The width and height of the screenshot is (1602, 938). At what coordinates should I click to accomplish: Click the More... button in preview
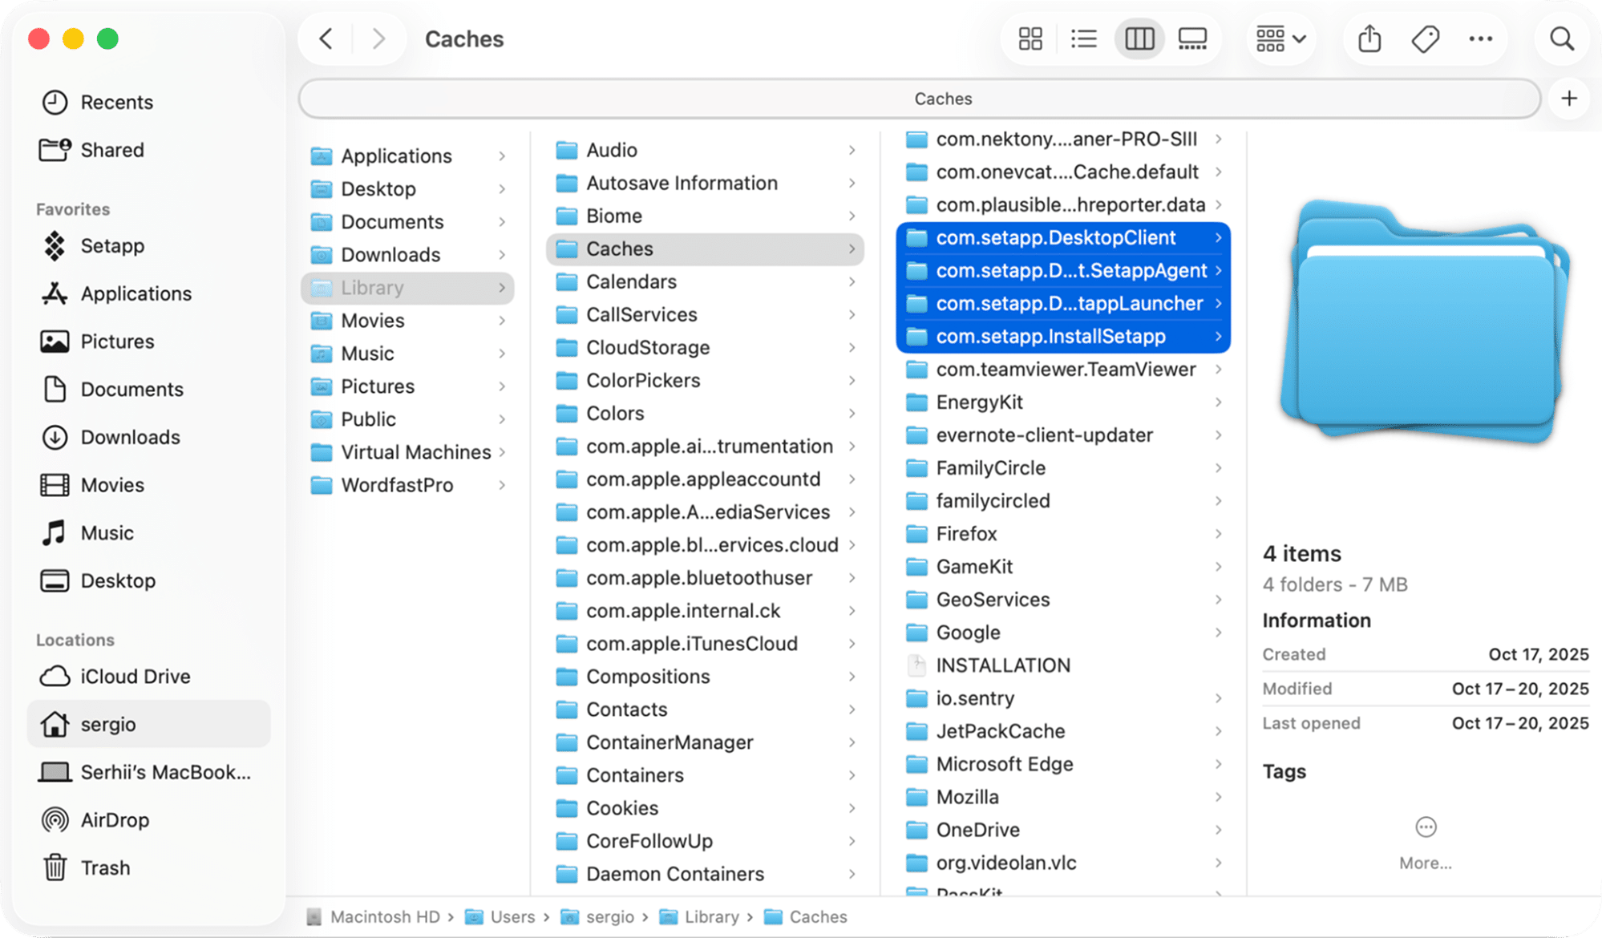1425,843
